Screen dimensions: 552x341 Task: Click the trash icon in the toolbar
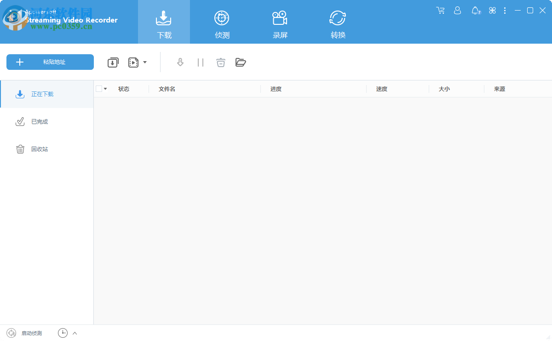(220, 62)
